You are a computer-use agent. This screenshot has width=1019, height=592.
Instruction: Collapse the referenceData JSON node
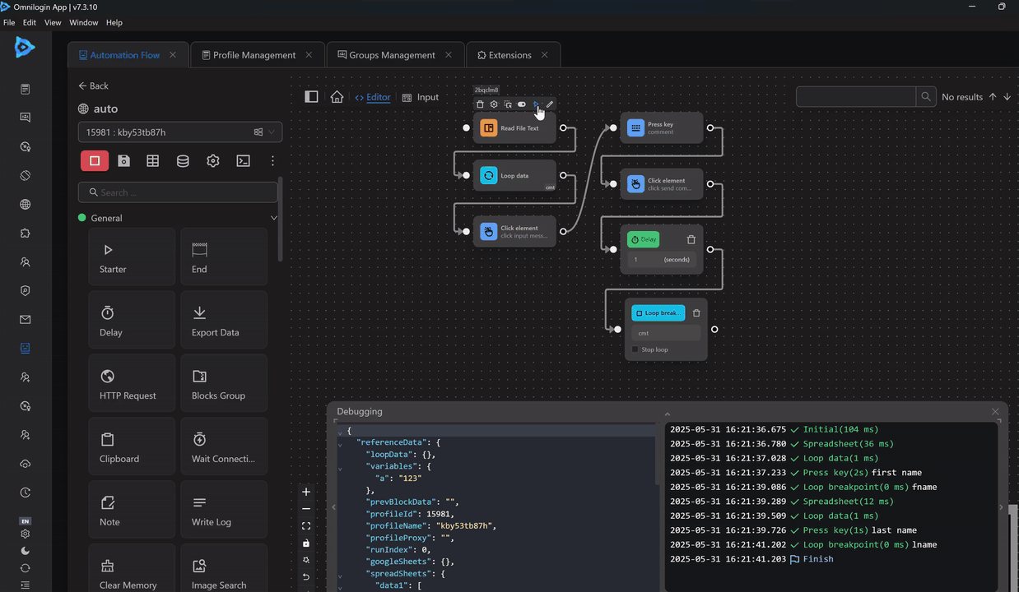(340, 443)
